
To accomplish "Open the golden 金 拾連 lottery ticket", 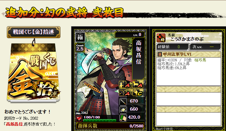I will pos(33,72).
